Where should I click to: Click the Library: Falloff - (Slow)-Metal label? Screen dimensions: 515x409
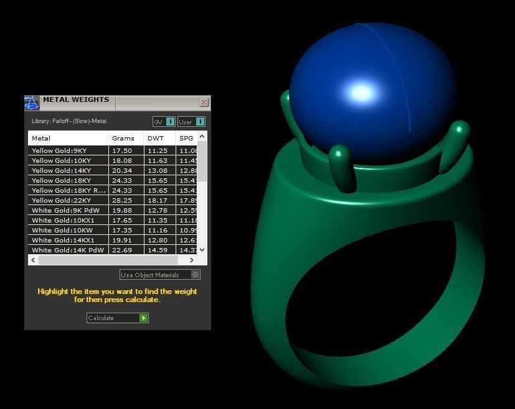click(69, 121)
